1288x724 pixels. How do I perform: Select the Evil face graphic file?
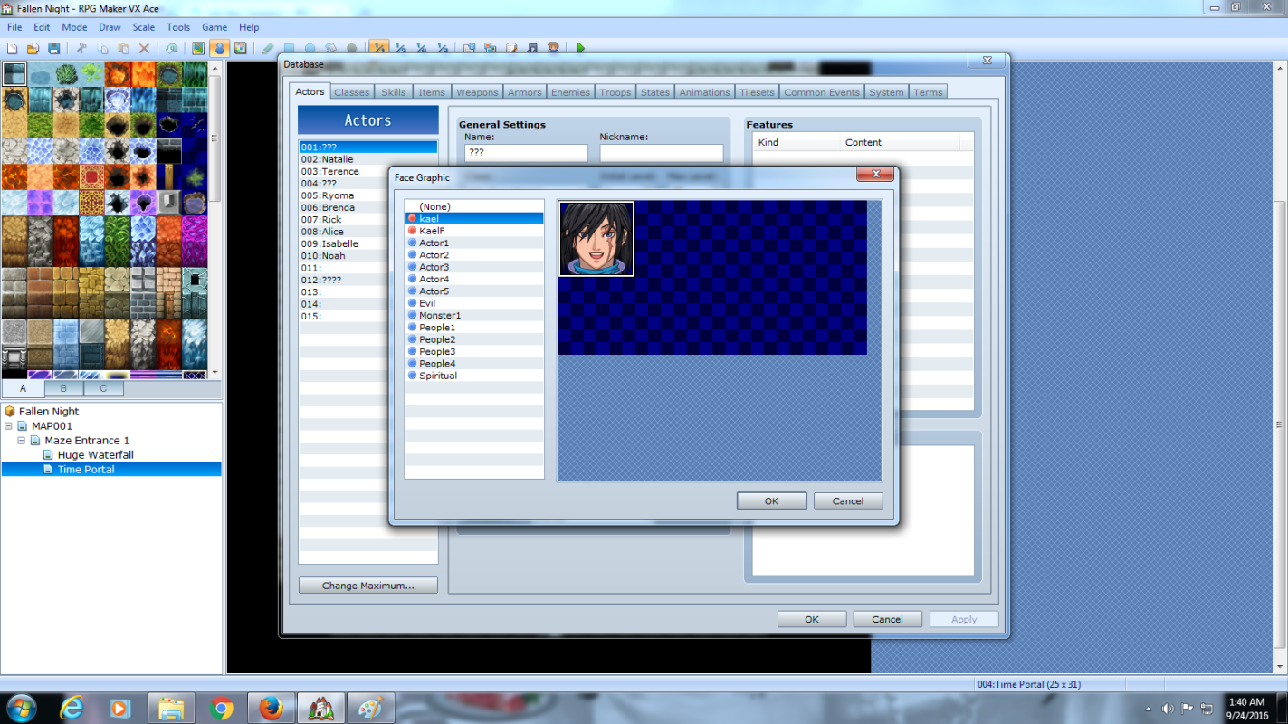(474, 303)
